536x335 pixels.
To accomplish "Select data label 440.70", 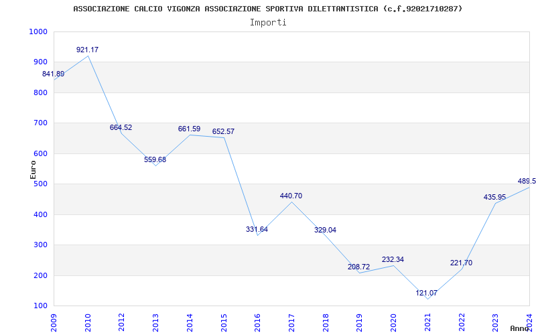I will point(291,196).
